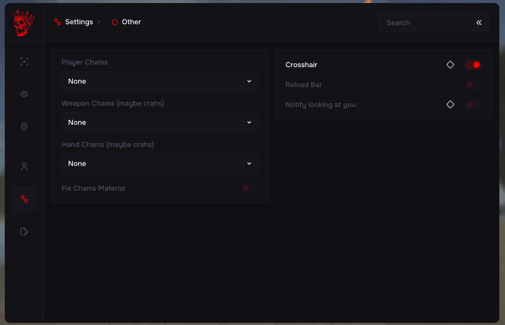
Task: Select the red gears settings sidebar icon
Action: [24, 199]
